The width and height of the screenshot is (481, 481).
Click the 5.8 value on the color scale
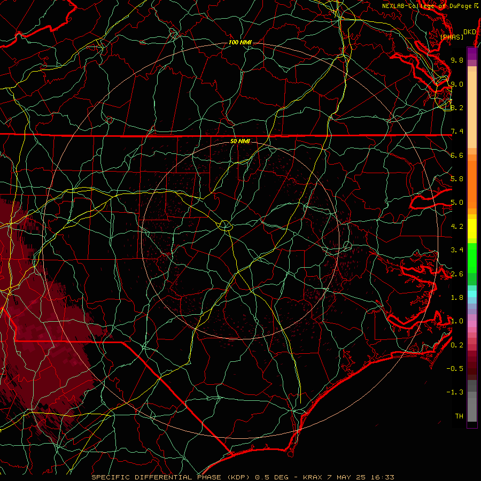pos(457,179)
